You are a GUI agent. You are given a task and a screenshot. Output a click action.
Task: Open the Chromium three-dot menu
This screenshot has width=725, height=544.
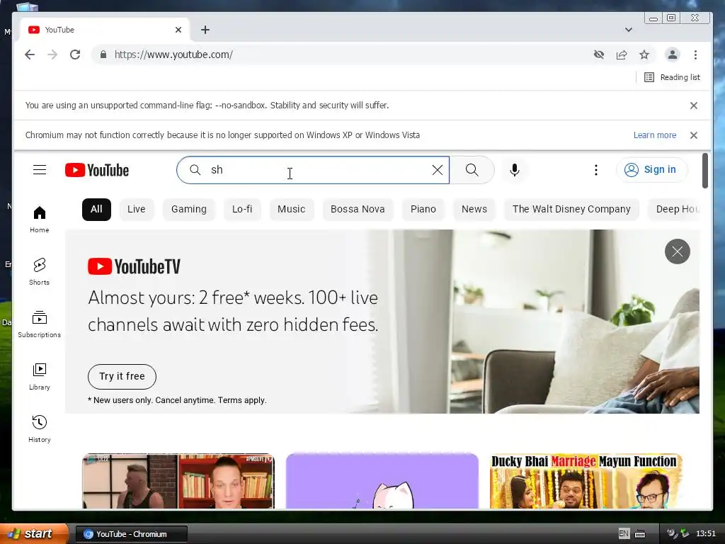click(x=695, y=55)
